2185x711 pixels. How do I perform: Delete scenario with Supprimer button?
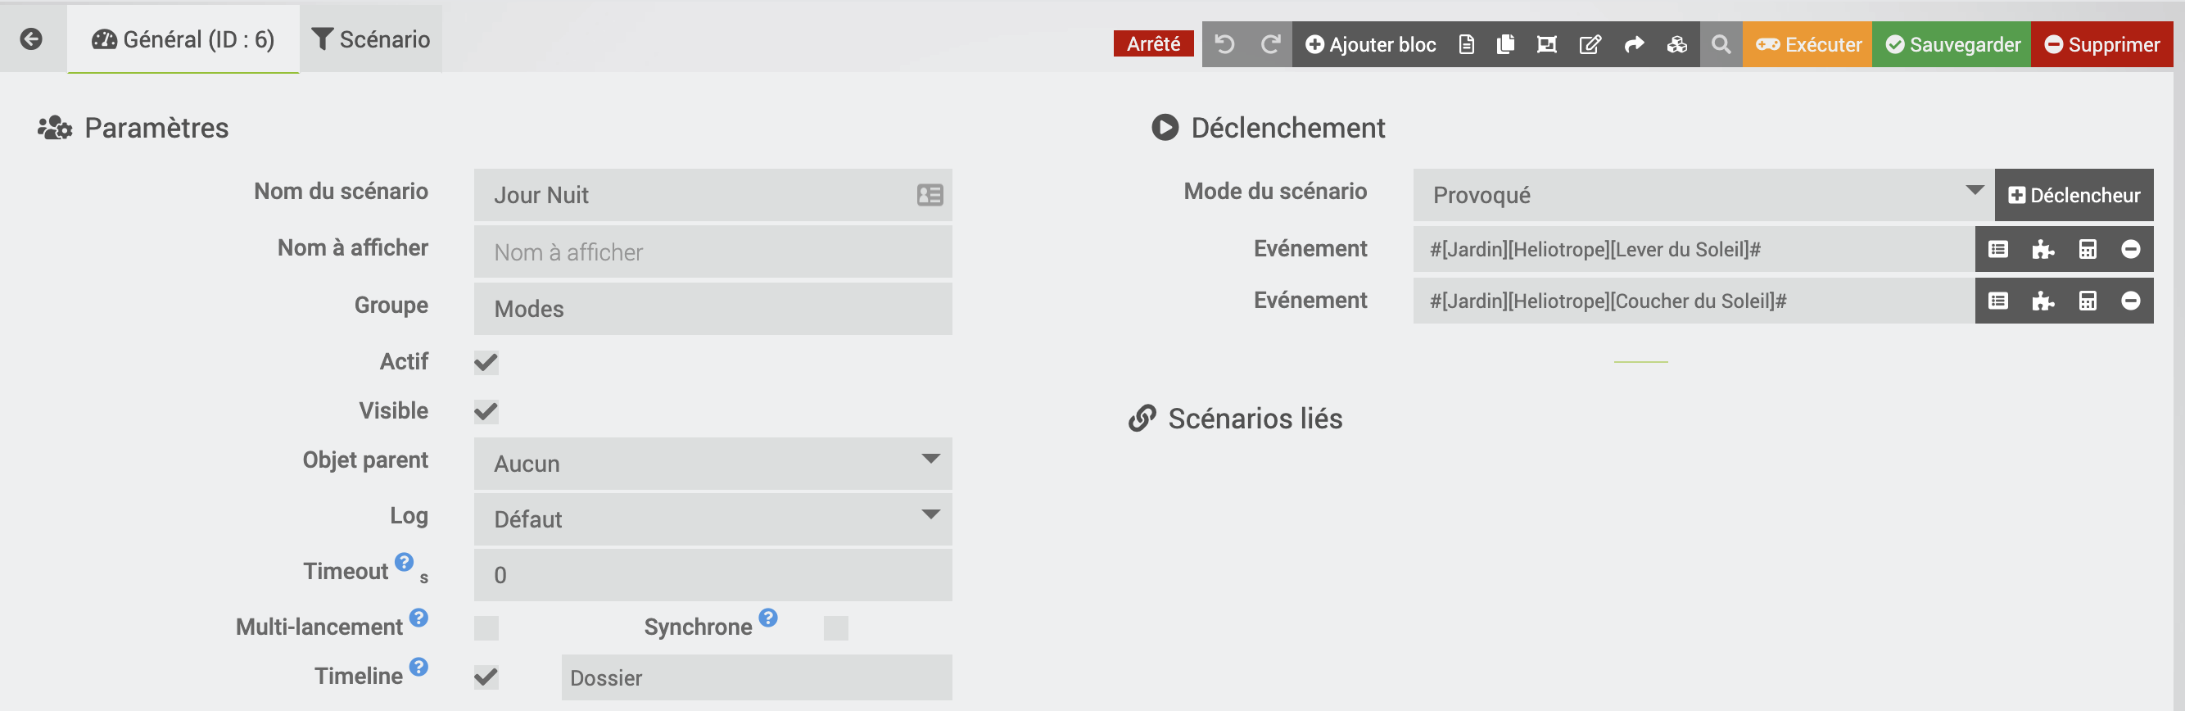[x=2101, y=44]
